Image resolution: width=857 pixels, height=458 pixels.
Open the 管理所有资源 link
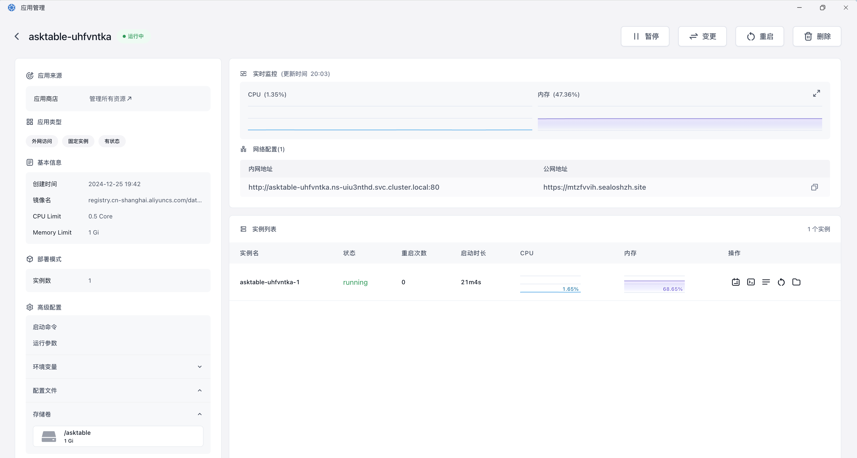110,99
